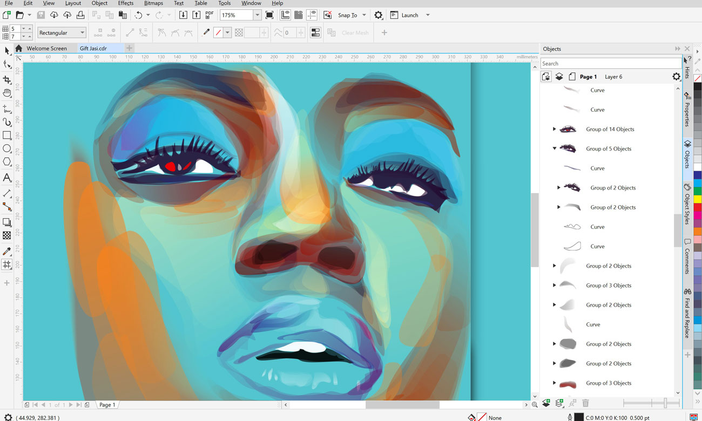Click the Export icon
The image size is (702, 421).
[x=197, y=15]
